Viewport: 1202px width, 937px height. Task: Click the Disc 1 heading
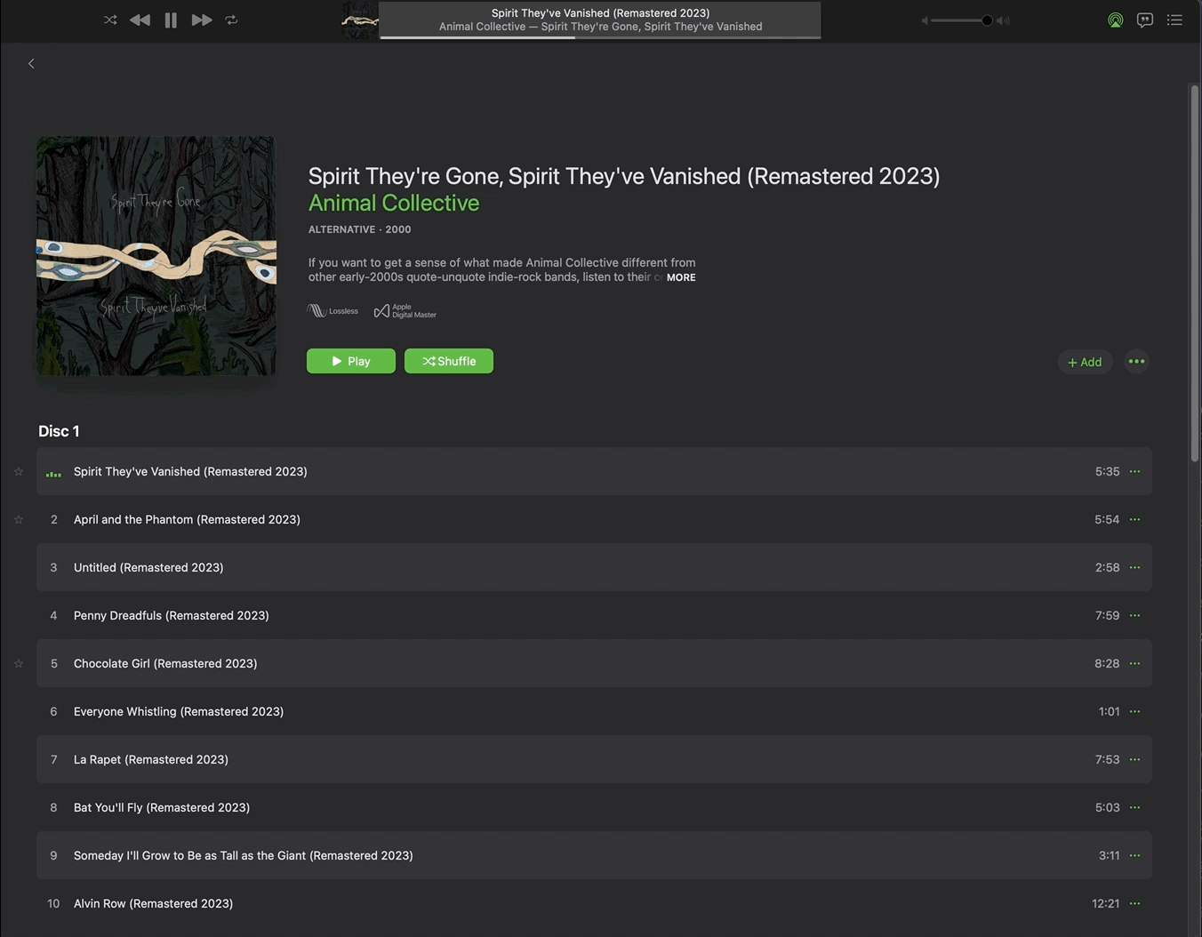point(59,431)
